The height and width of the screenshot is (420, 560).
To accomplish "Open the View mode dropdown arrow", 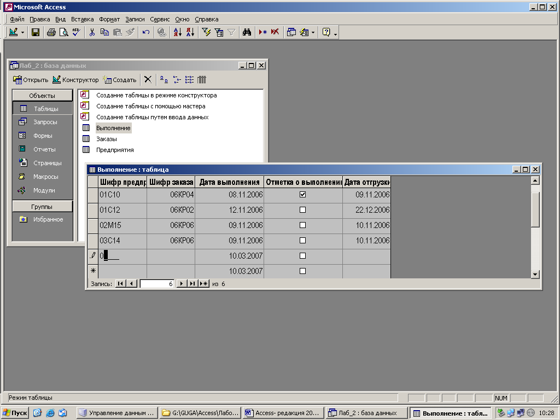I will pos(22,32).
